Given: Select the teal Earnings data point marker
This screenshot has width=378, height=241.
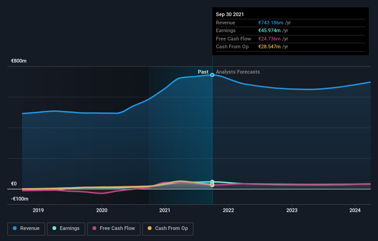Looking at the screenshot, I should pyautogui.click(x=212, y=182).
